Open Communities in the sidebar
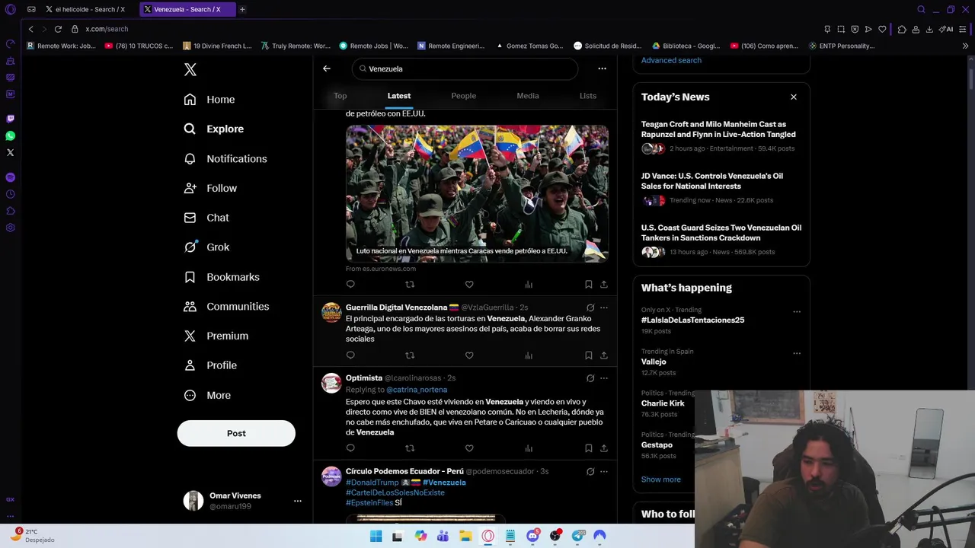 [226, 306]
